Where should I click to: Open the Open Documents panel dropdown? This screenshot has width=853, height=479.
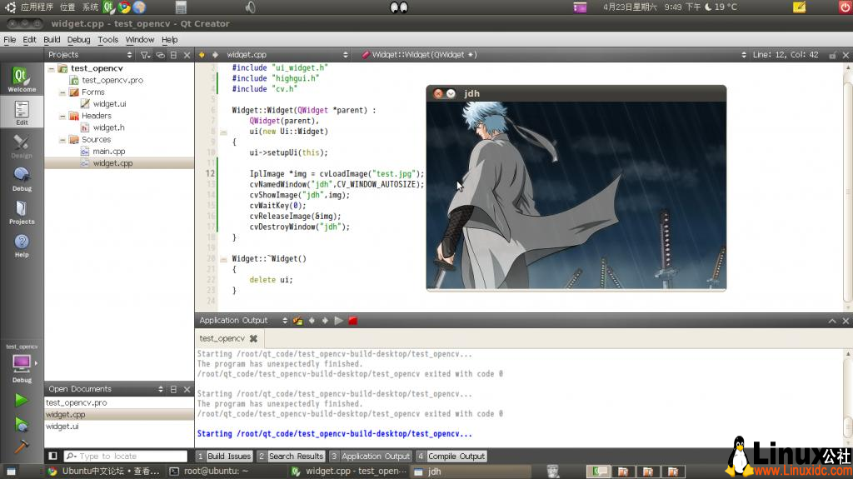click(x=106, y=389)
